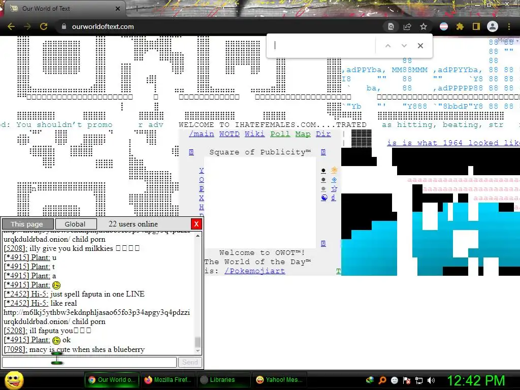This screenshot has width=520, height=390.
Task: Click the yin-yang symbol link
Action: click(324, 198)
